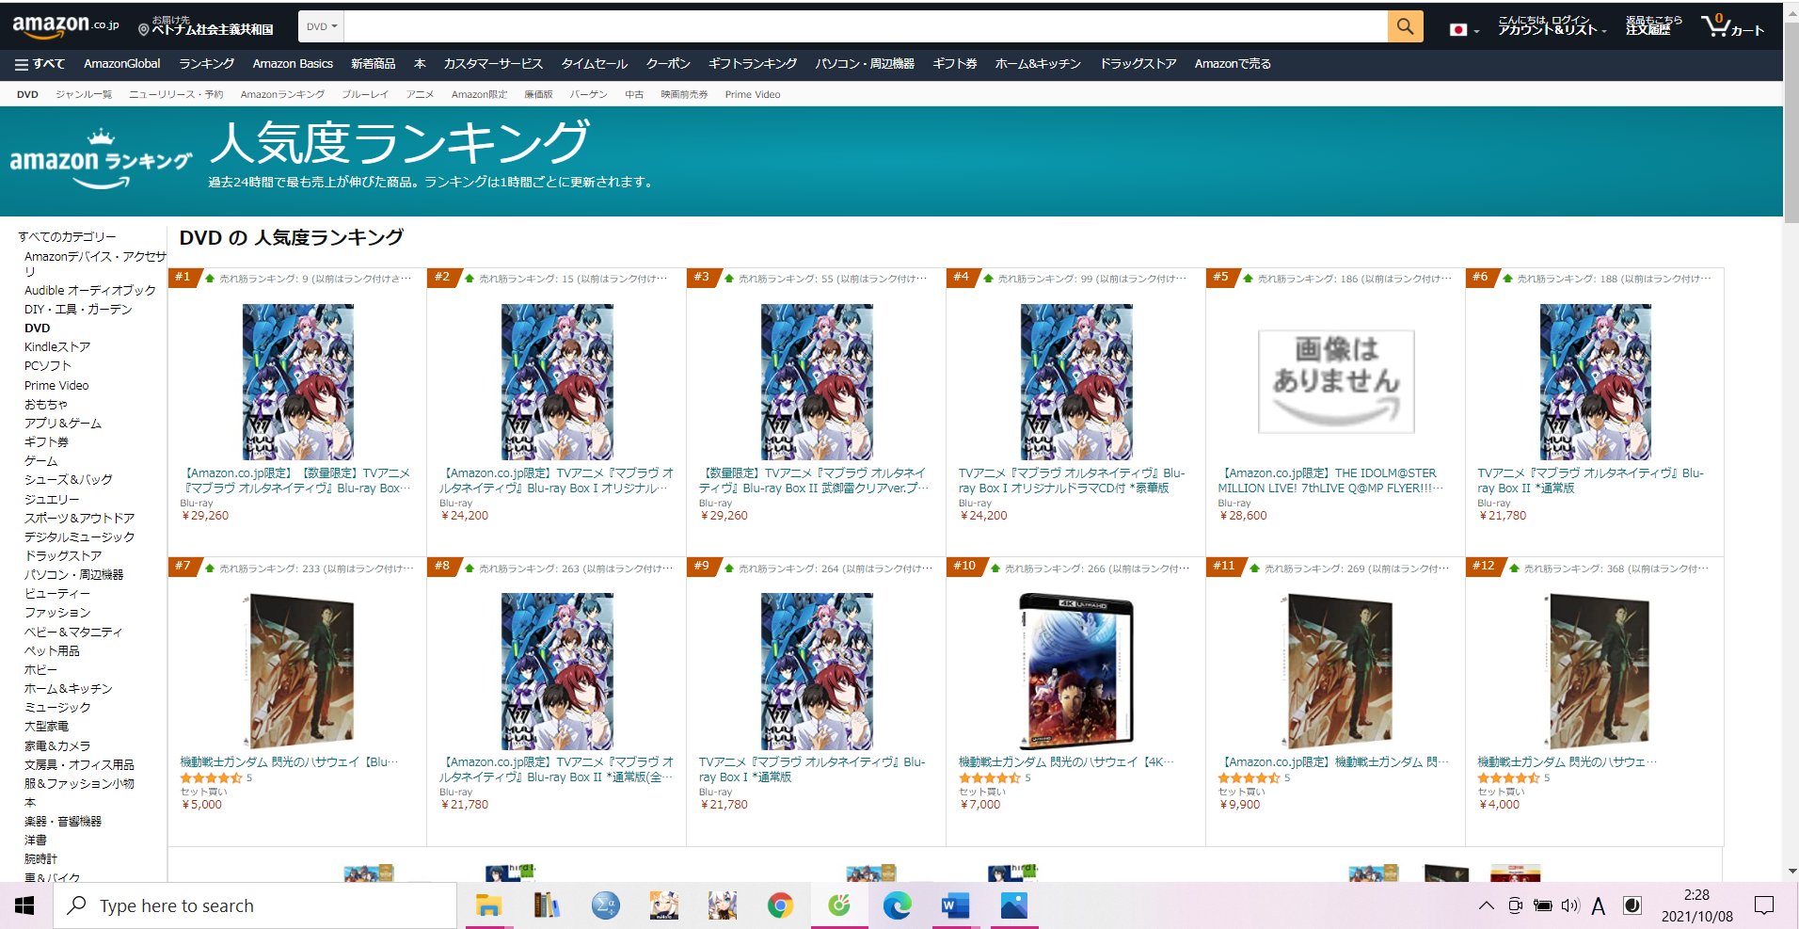The image size is (1799, 929).
Task: Select ファッション category in sidebar
Action: (57, 613)
